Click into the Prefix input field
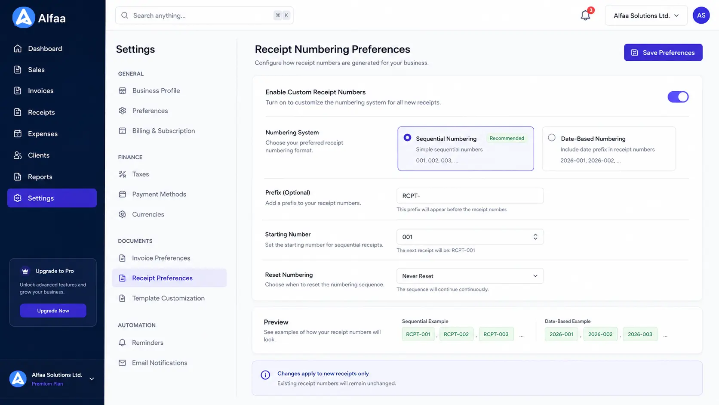719x405 pixels. point(470,196)
